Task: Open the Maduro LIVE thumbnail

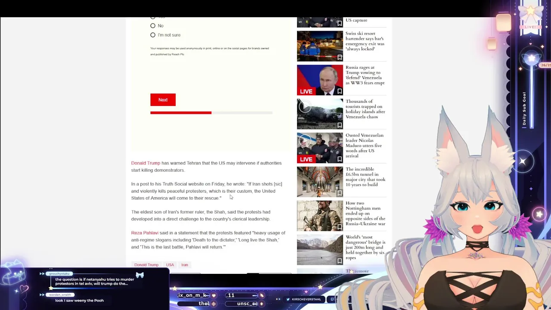Action: pyautogui.click(x=320, y=148)
